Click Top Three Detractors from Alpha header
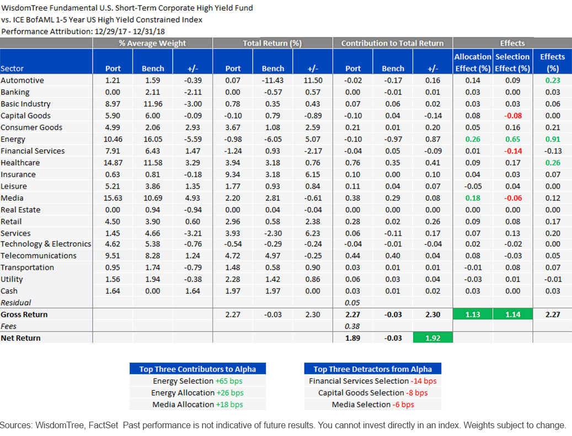 pyautogui.click(x=372, y=369)
